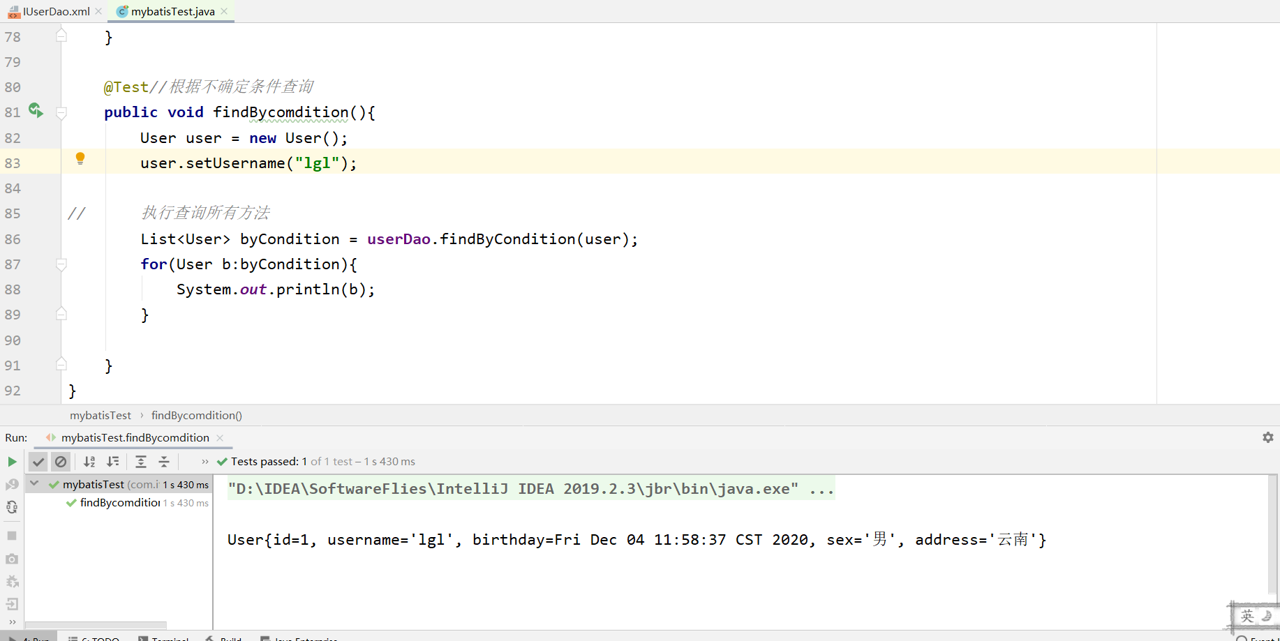Expand all test tree nodes

coord(140,462)
